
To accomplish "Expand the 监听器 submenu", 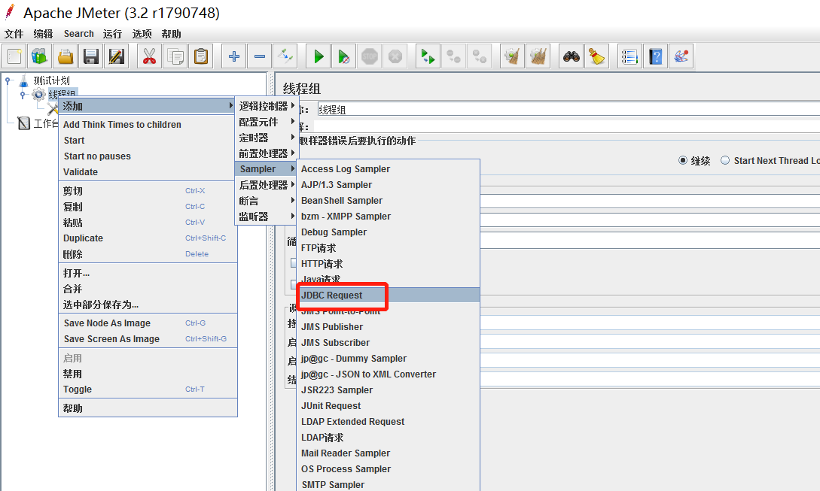I will [267, 217].
